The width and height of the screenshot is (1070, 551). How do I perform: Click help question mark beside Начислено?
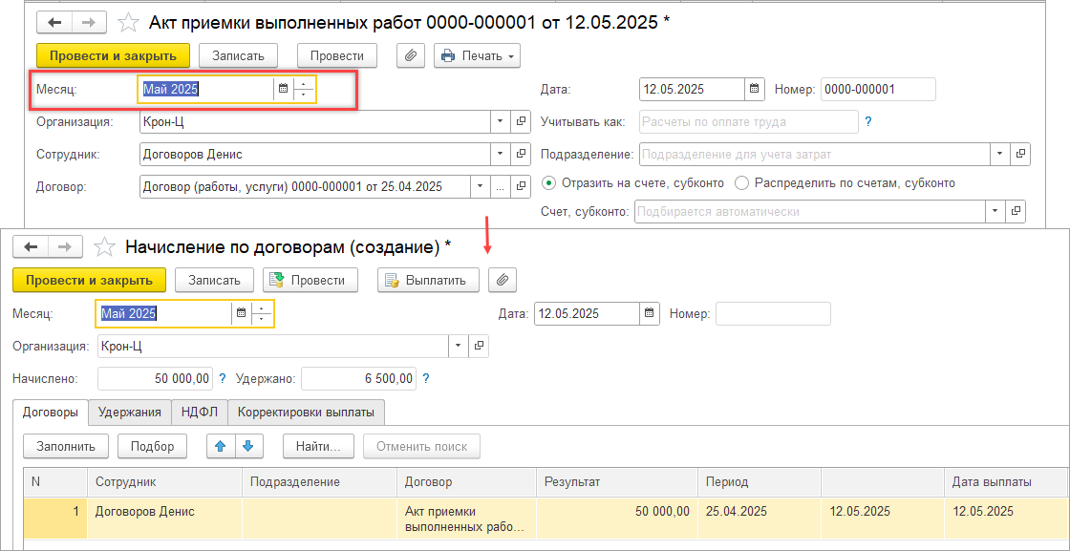(223, 379)
